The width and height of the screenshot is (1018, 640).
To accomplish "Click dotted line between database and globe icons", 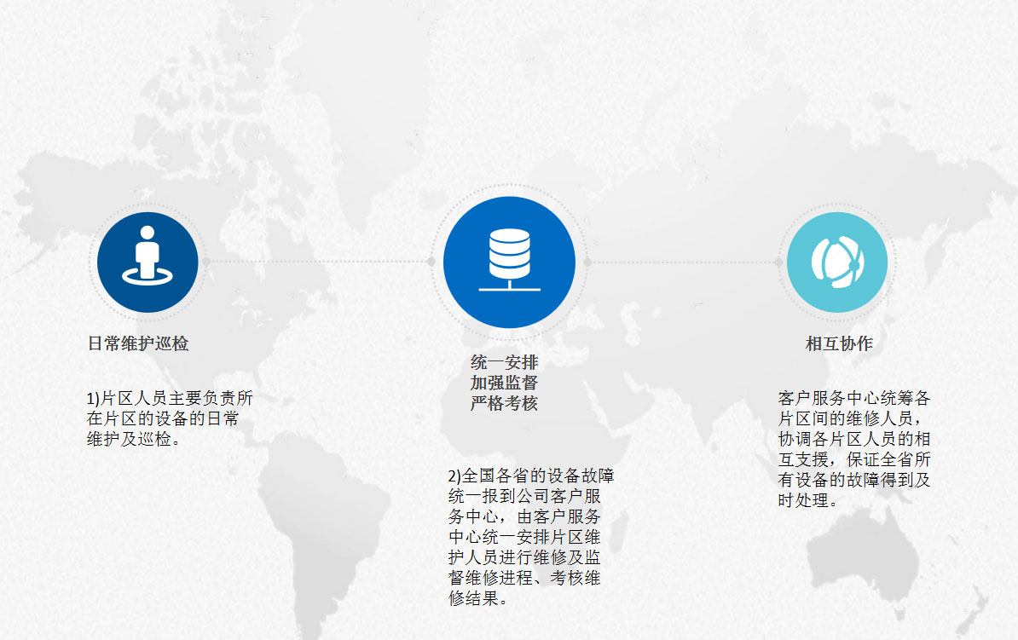I will [x=682, y=262].
